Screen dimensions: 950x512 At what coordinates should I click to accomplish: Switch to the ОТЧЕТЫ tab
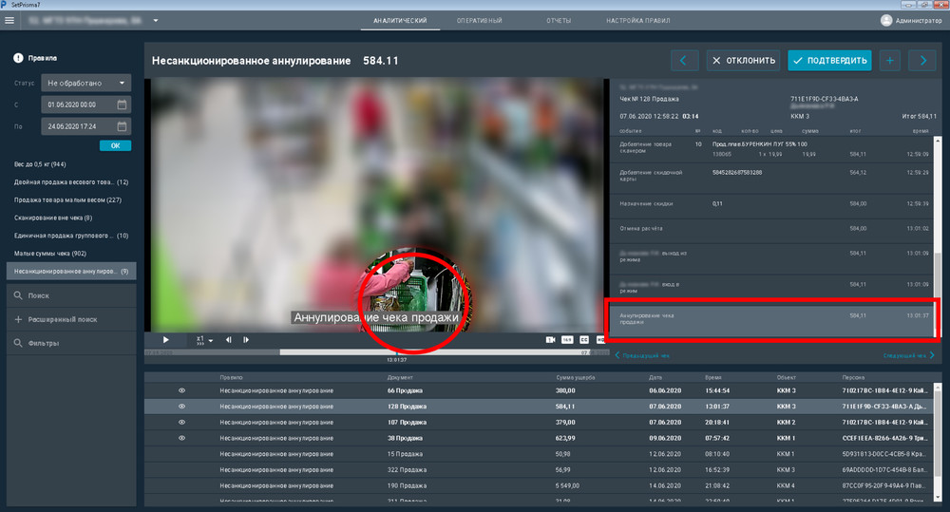click(559, 21)
